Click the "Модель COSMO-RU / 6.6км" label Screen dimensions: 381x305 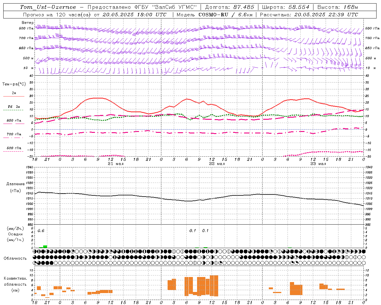[215, 15]
